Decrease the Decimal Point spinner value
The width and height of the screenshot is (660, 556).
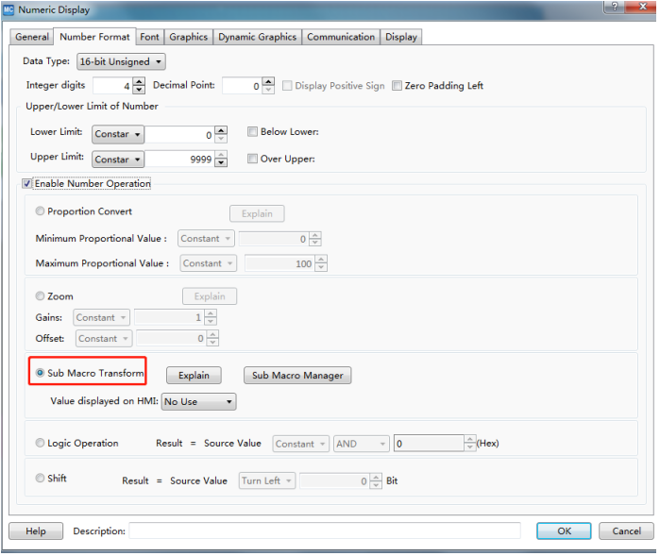269,90
